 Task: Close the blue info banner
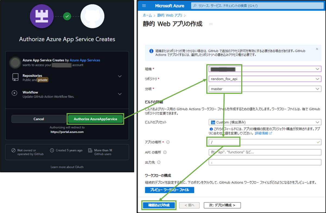tap(317, 49)
